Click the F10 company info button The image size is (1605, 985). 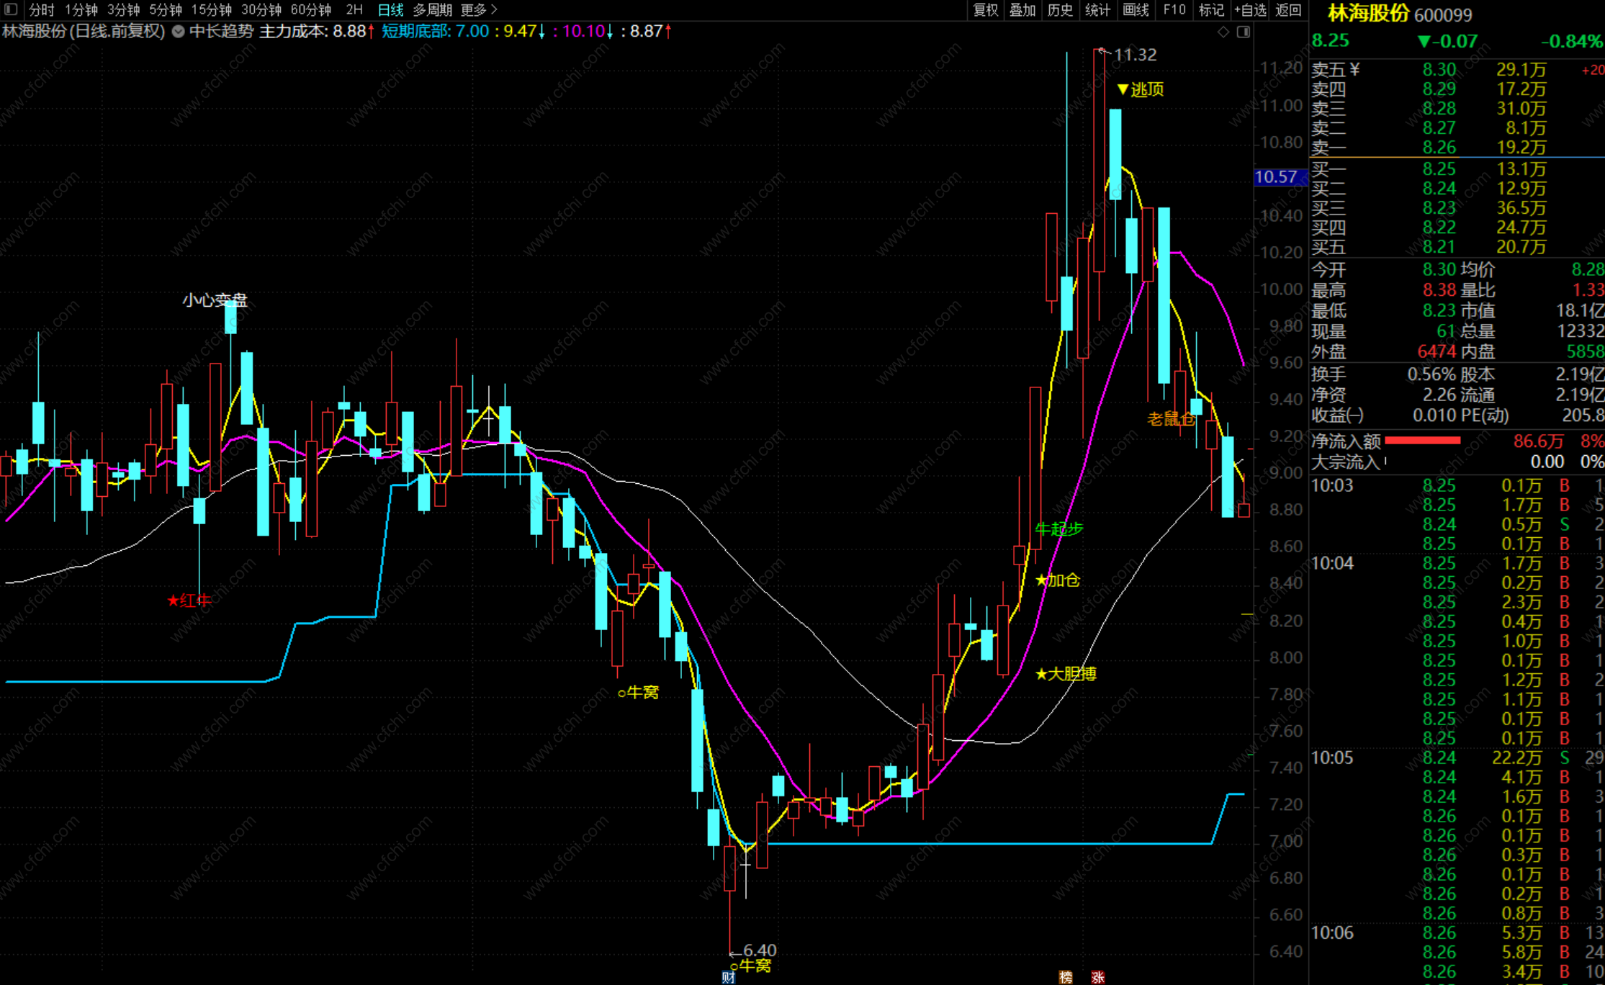(1174, 9)
